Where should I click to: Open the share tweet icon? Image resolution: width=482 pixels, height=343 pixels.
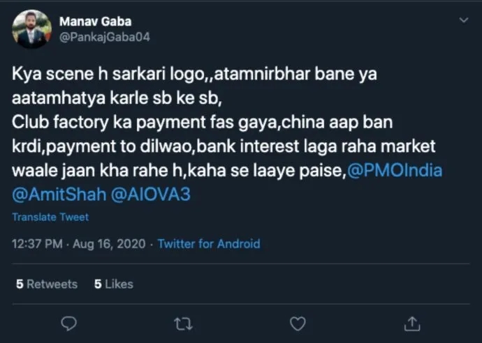pyautogui.click(x=412, y=323)
